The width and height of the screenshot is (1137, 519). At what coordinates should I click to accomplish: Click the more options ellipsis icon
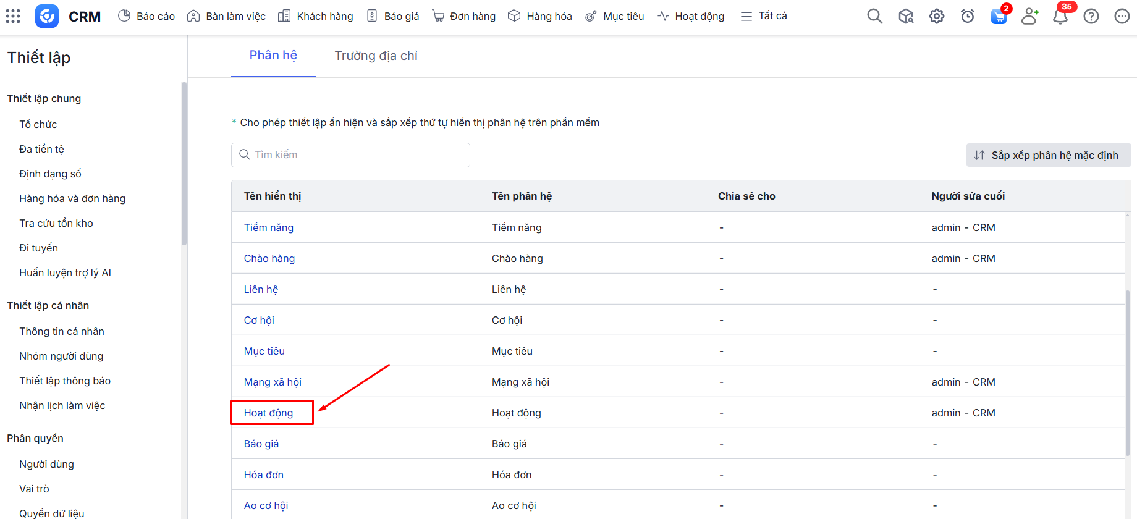pyautogui.click(x=1122, y=16)
